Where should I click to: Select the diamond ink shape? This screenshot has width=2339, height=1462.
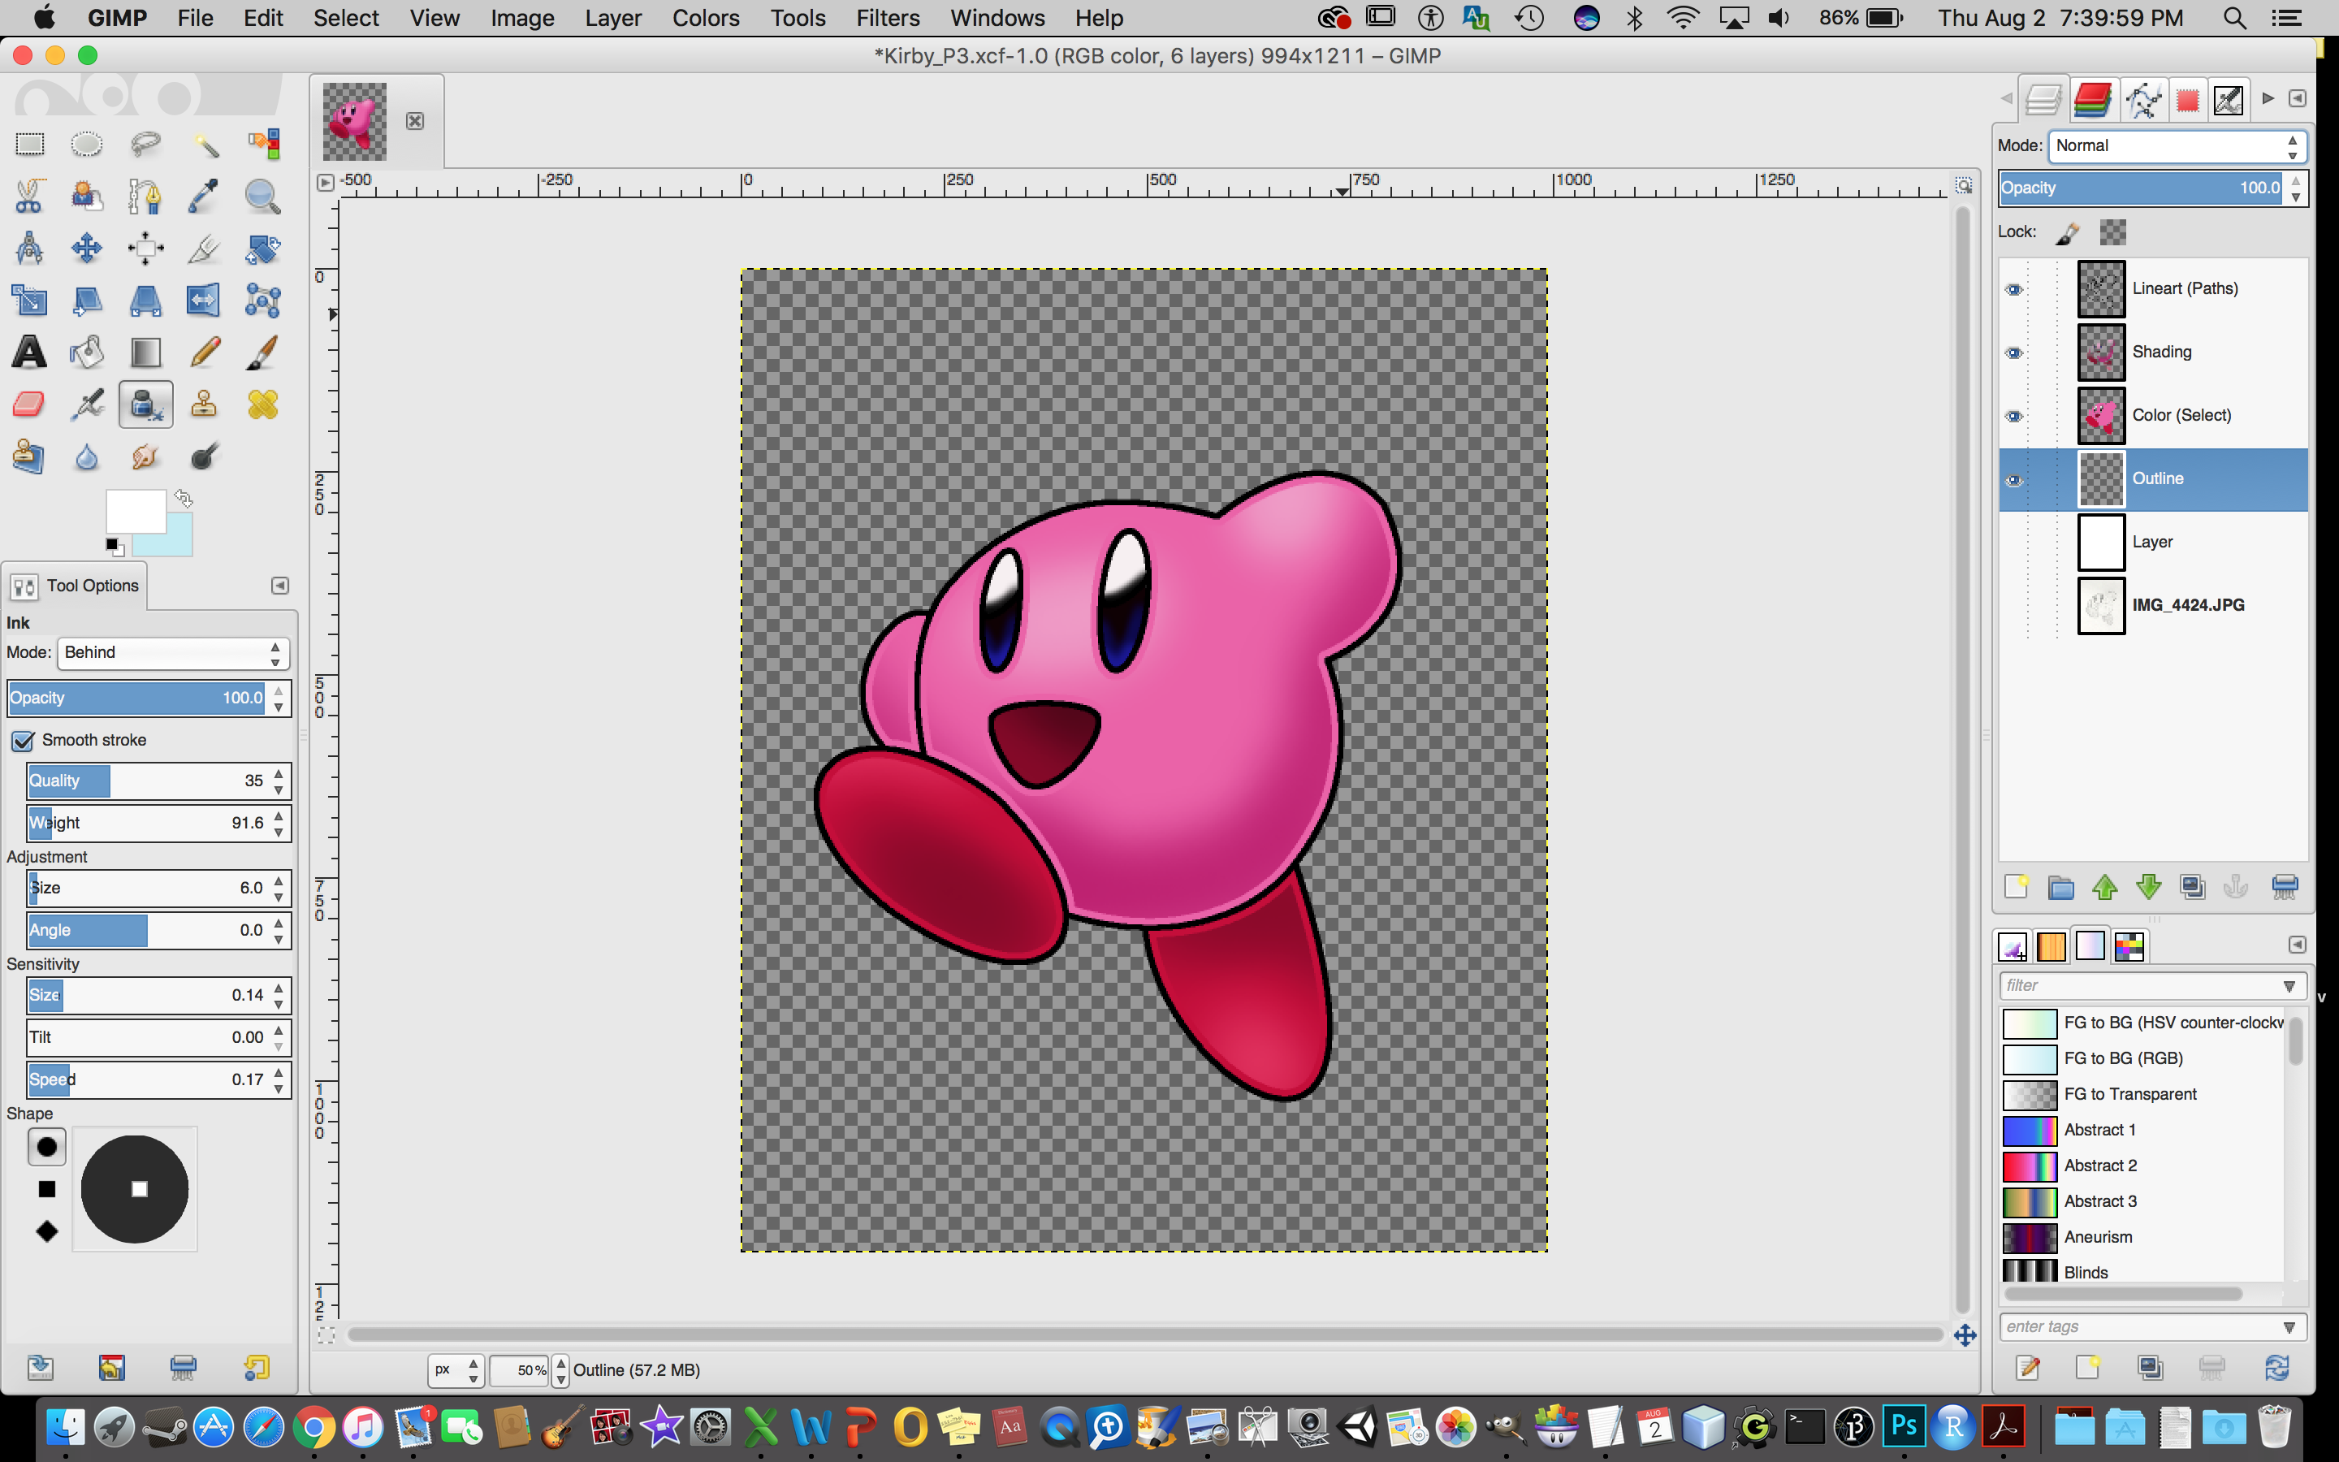[x=46, y=1232]
